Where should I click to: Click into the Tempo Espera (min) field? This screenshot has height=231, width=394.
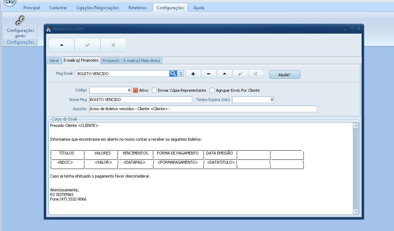[x=253, y=100]
